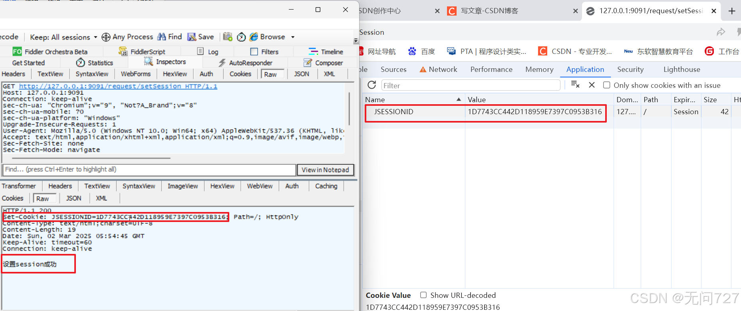Open 百度 bookmark
Viewport: 741px width, 311px height.
[x=422, y=52]
